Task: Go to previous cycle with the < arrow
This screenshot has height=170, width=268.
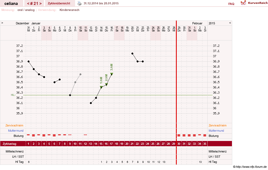Action: 28,4
